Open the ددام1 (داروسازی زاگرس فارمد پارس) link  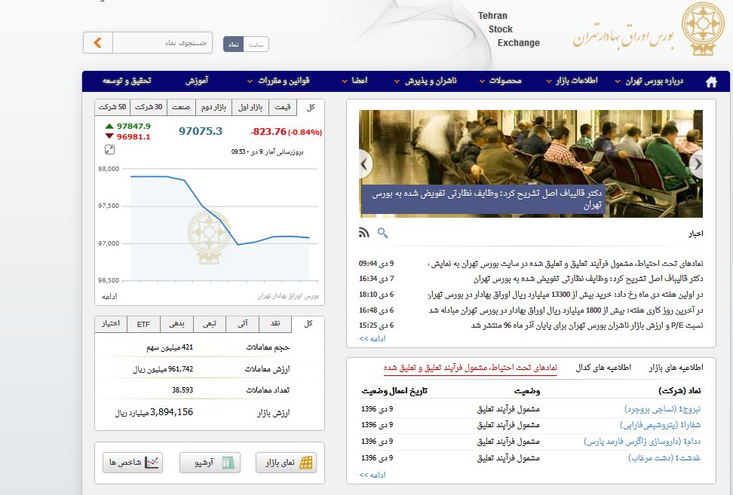643,442
